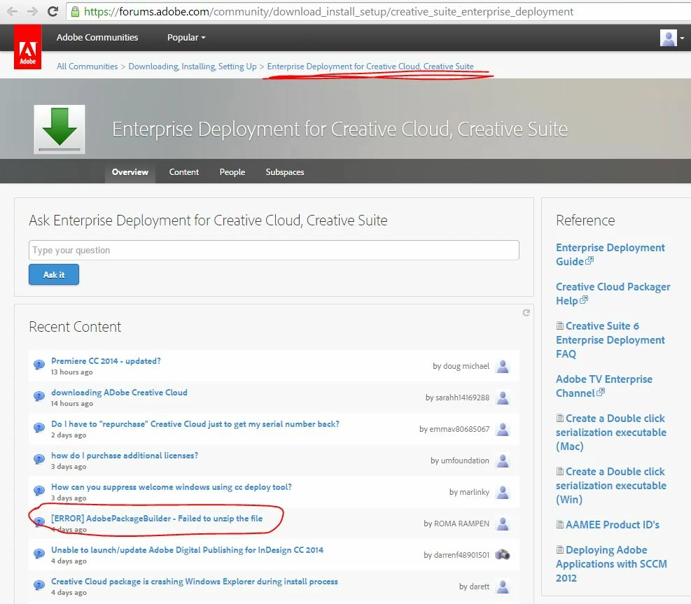The image size is (691, 604).
Task: Click question icon beside purchase additional licenses thread
Action: coord(39,459)
